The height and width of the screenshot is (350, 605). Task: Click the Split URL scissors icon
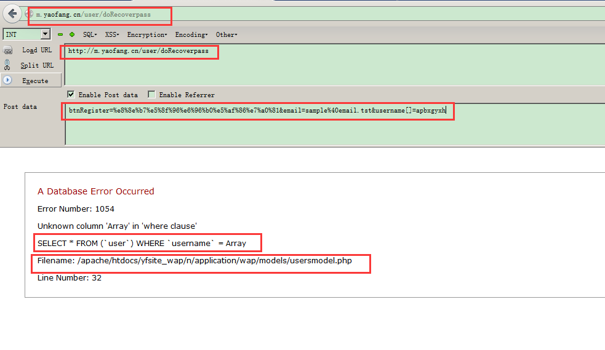click(x=7, y=65)
